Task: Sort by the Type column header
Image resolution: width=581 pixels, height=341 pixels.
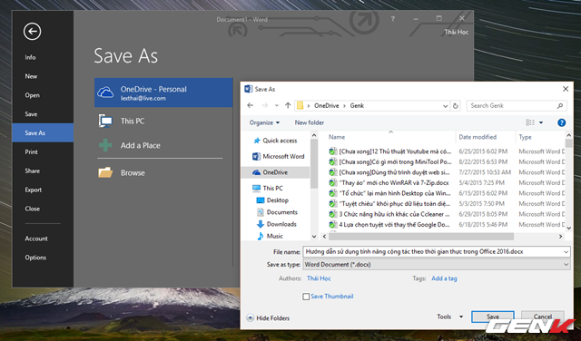Action: pos(525,137)
